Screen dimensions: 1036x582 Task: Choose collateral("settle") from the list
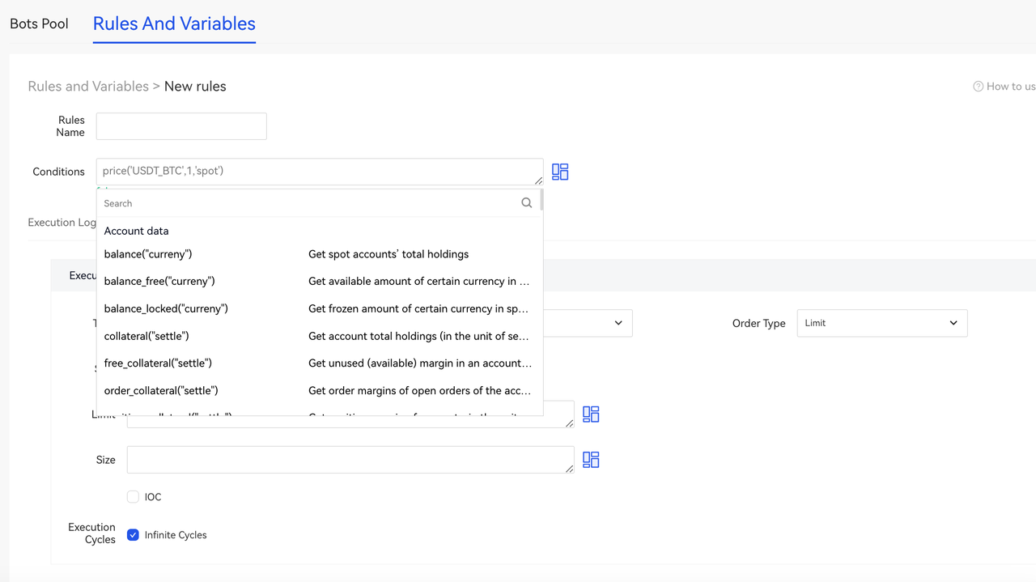146,336
